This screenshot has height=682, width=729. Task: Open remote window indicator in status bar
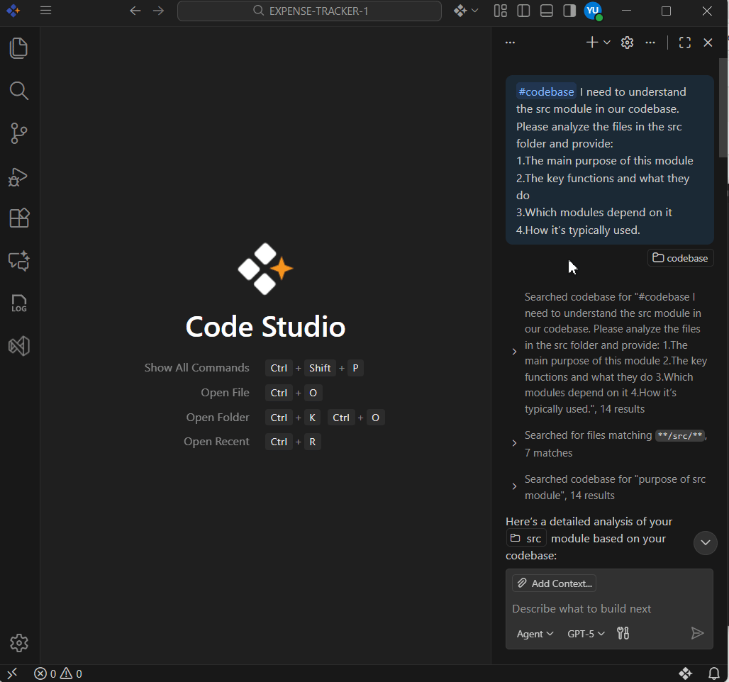[12, 673]
